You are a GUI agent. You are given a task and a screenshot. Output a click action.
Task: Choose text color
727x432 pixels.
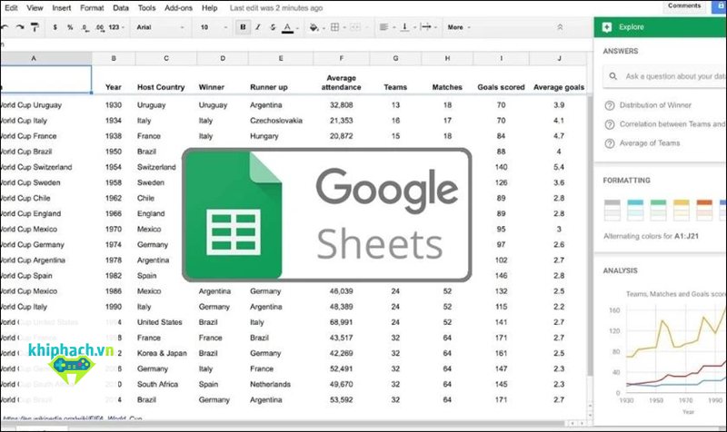[288, 28]
